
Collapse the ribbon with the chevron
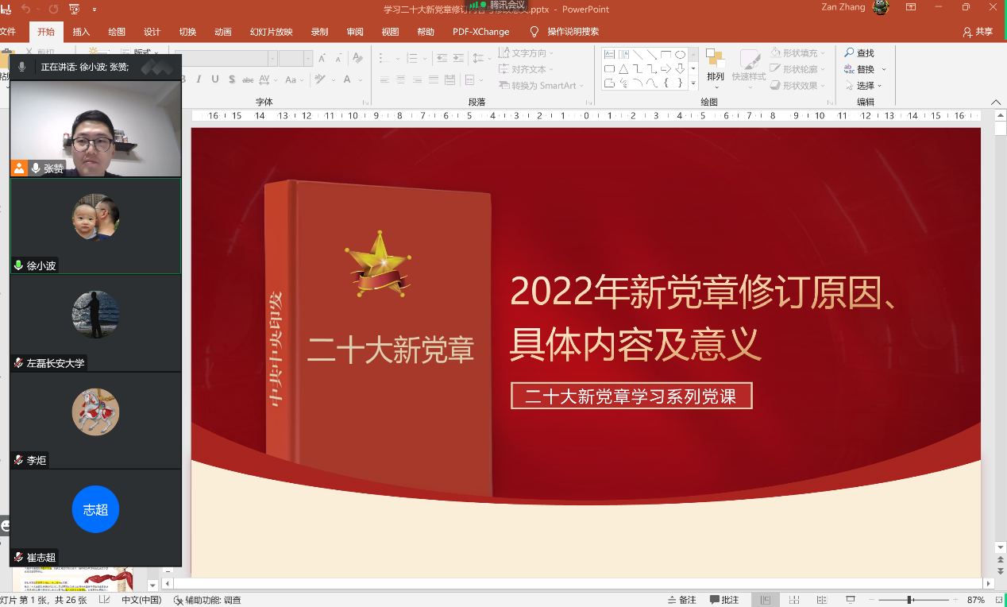click(996, 102)
